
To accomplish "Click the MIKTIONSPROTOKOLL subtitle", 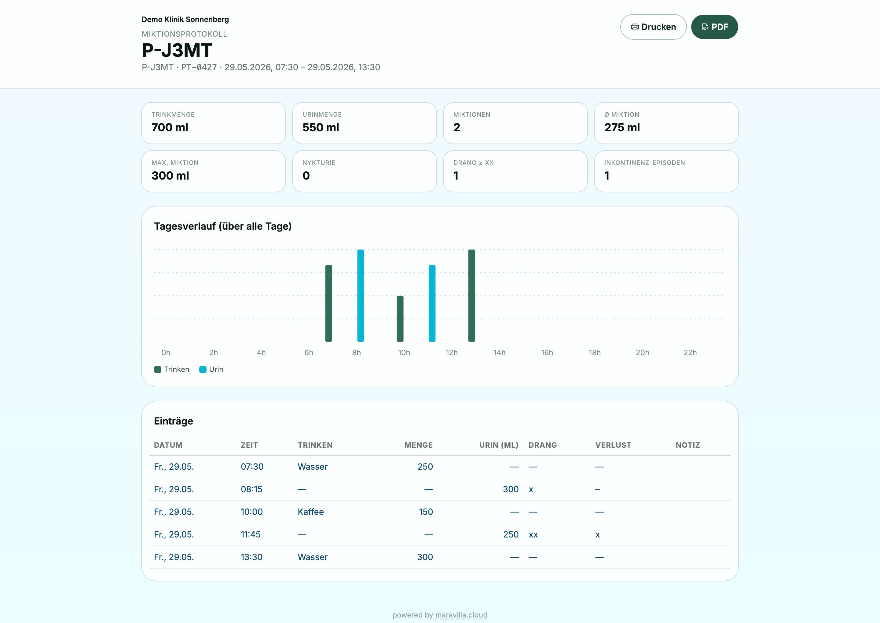I will (184, 34).
